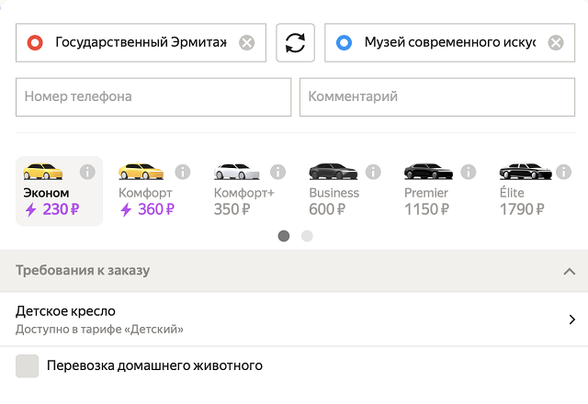Focus the Комментарий input field
The height and width of the screenshot is (404, 588).
point(437,97)
